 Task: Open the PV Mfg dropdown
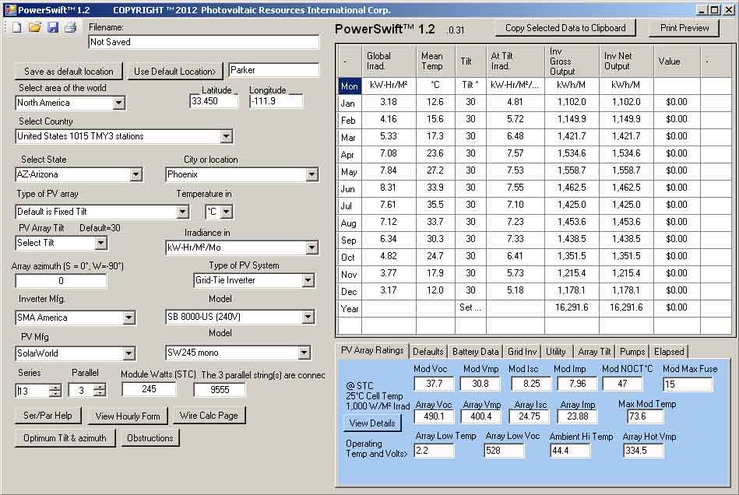coord(128,353)
